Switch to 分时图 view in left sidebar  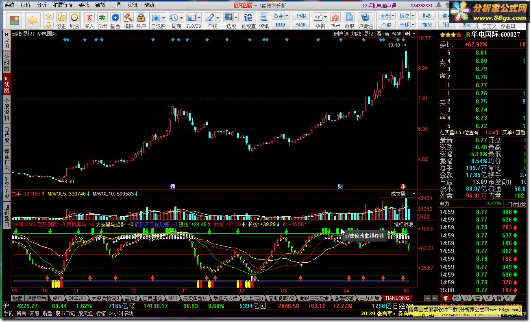pyautogui.click(x=7, y=63)
